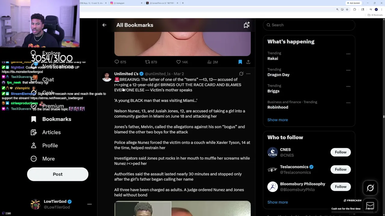Viewport: 385px width, 216px height.
Task: Open the Rakai trending topic
Action: 273,58
